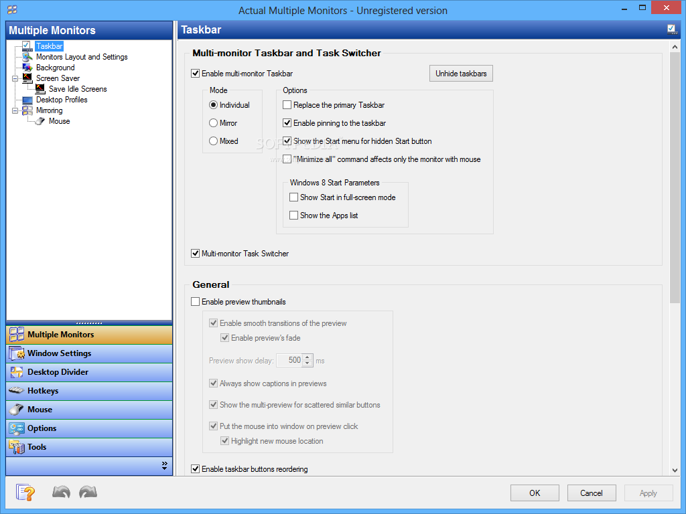Toggle Enable pinning to the taskbar
Viewport: 686px width, 514px height.
(287, 123)
